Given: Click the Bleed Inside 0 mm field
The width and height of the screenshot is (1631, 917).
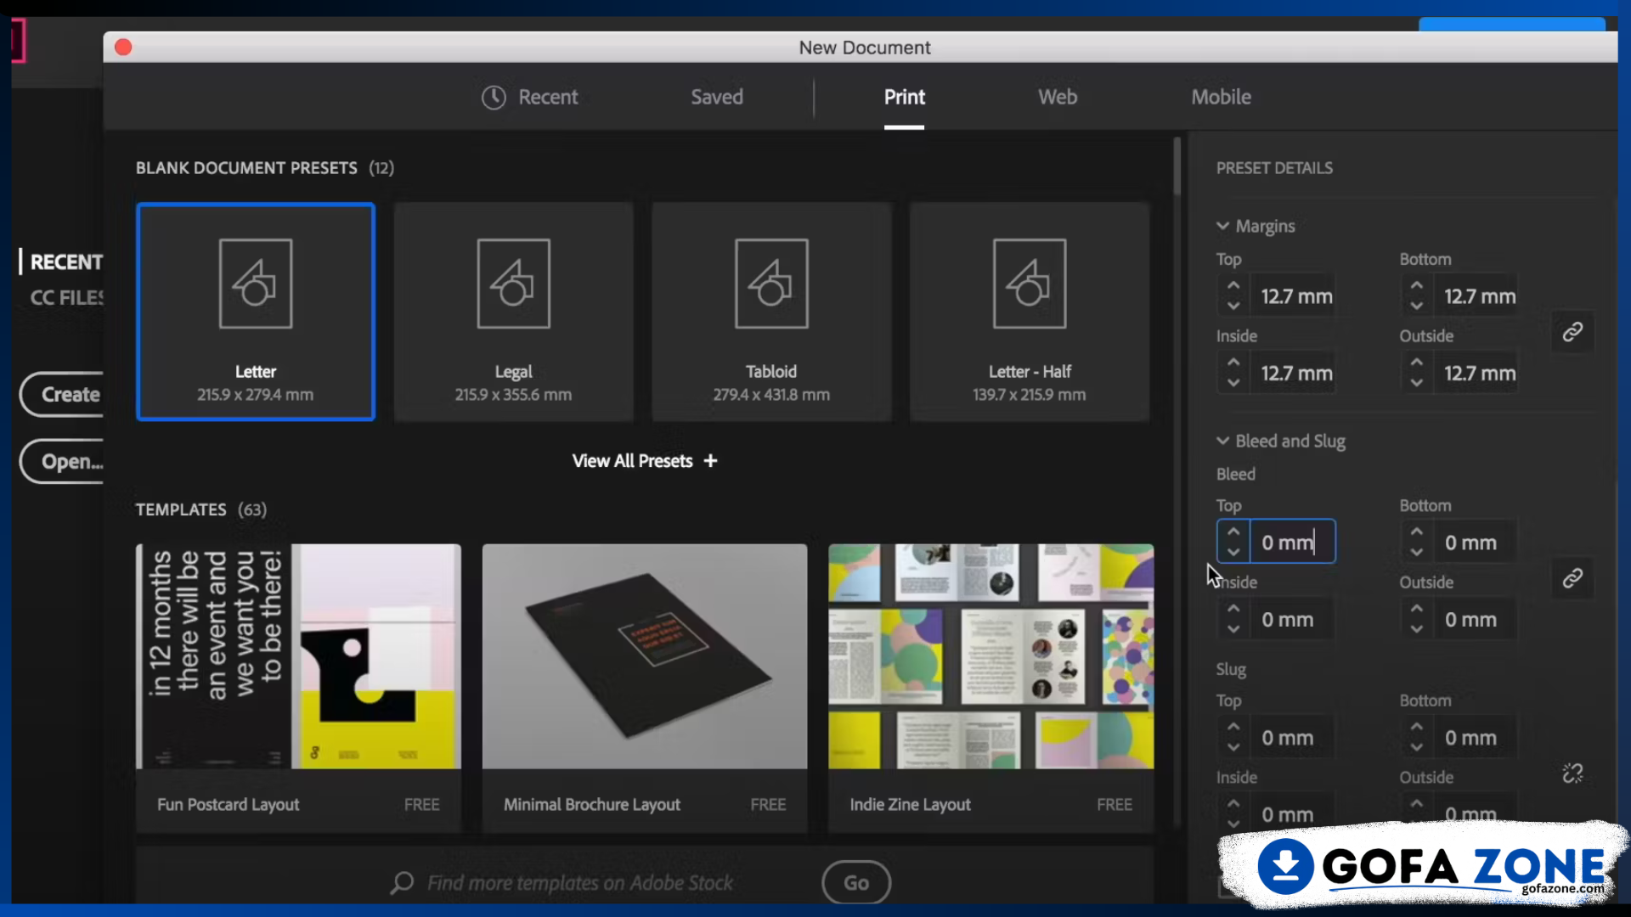Looking at the screenshot, I should (1292, 619).
